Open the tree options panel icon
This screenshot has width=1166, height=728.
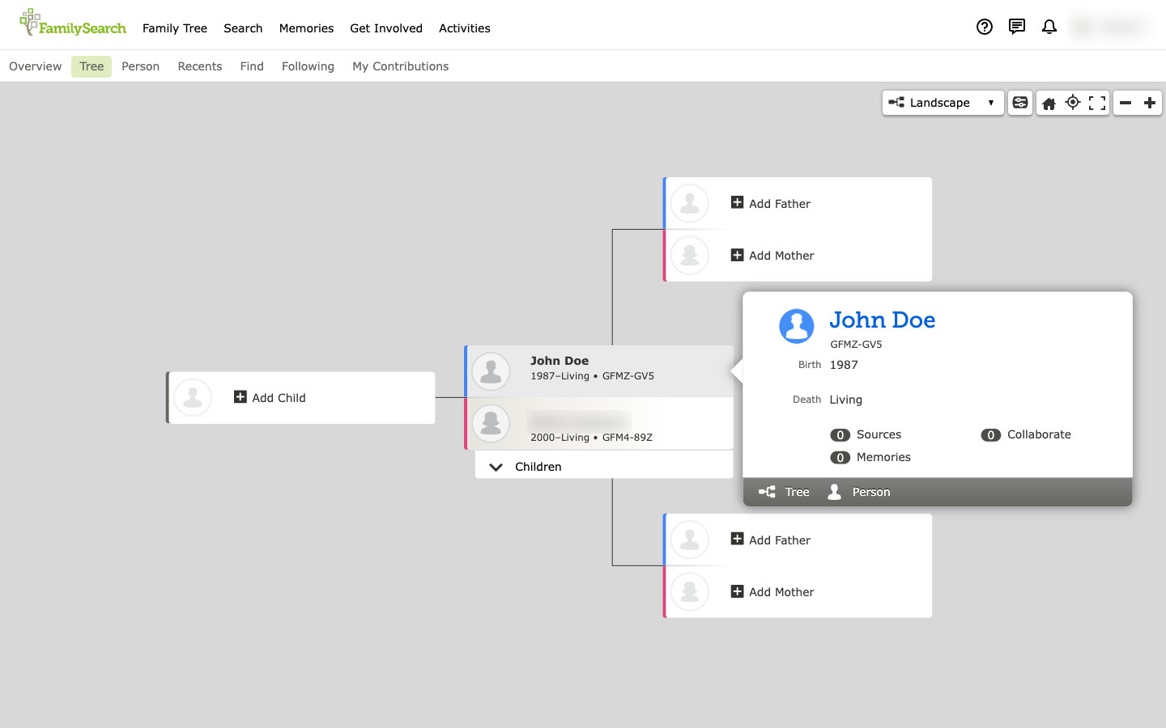click(x=1020, y=103)
